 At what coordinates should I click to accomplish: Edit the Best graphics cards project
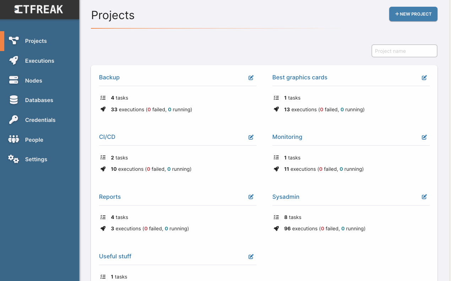pyautogui.click(x=424, y=78)
